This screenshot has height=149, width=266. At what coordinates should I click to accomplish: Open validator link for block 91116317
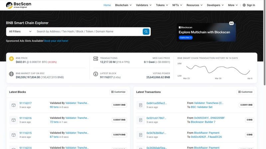coord(77,103)
